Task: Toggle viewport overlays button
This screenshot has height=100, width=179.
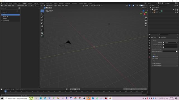Action: [133, 6]
